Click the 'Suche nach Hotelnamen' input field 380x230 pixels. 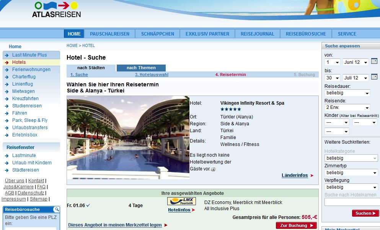click(352, 202)
